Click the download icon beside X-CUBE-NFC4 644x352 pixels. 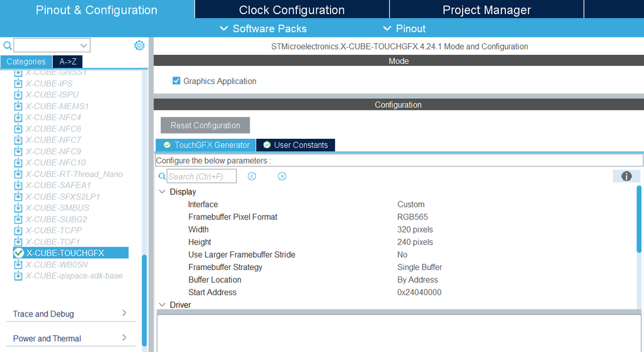[x=18, y=117]
